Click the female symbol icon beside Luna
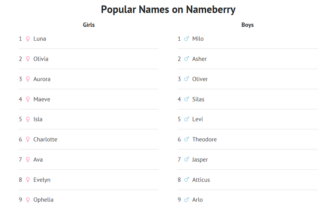Viewport: 327px width, 208px height. pyautogui.click(x=28, y=39)
